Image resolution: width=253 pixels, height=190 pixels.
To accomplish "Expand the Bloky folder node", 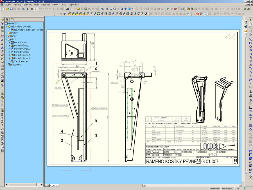I will (x=6, y=36).
